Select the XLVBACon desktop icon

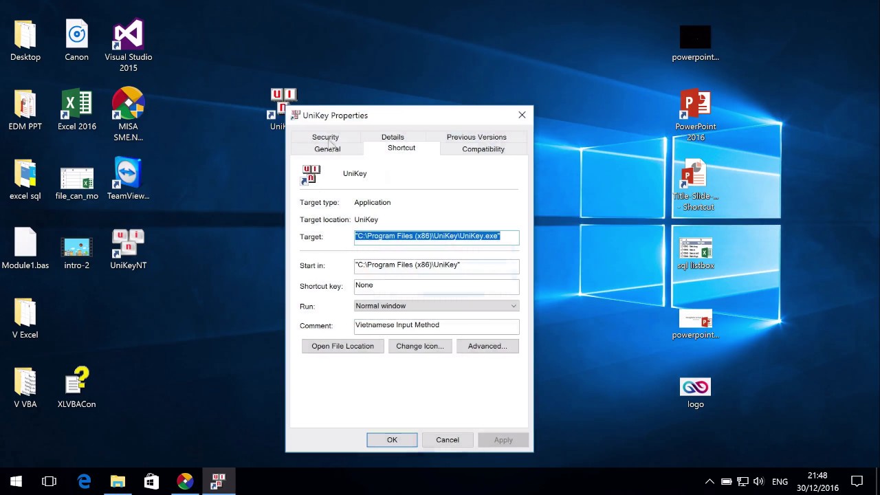77,388
